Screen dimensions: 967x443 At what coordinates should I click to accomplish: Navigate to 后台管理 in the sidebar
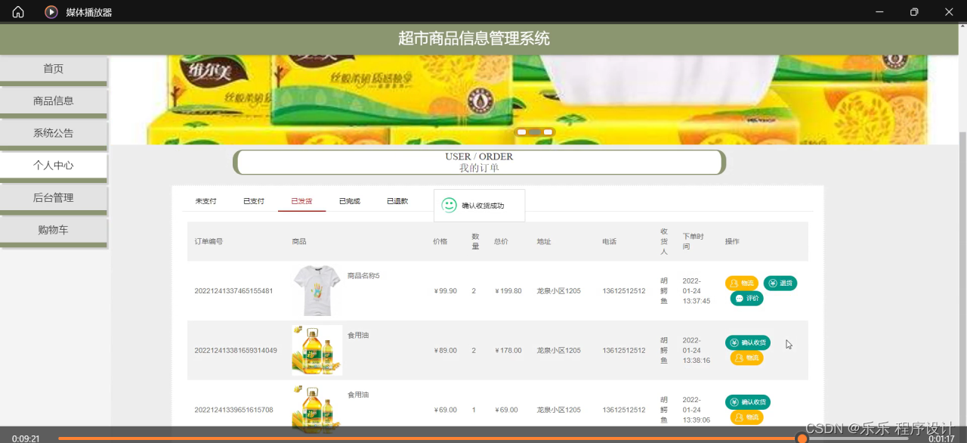[x=53, y=197]
